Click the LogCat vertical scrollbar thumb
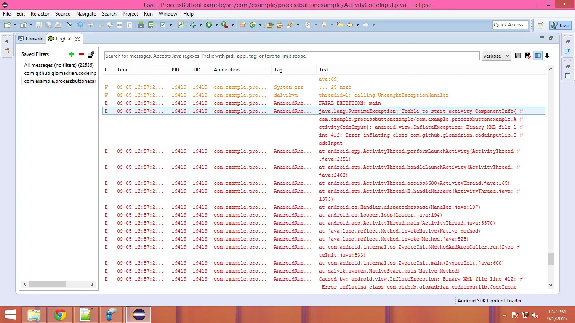575x323 pixels. pos(551,259)
